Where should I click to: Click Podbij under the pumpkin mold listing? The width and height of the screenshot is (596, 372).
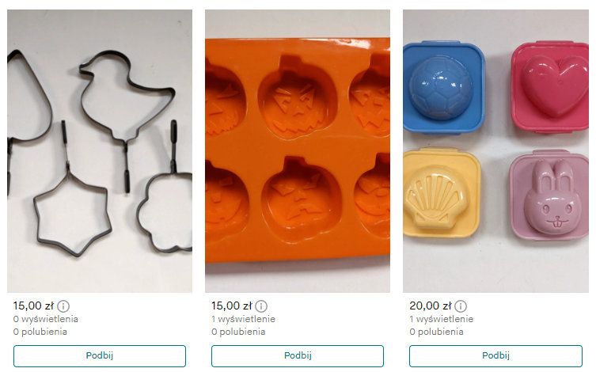click(x=298, y=355)
